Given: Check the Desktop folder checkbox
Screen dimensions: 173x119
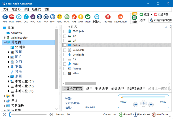Looking at the screenshot, I should click(65, 45).
